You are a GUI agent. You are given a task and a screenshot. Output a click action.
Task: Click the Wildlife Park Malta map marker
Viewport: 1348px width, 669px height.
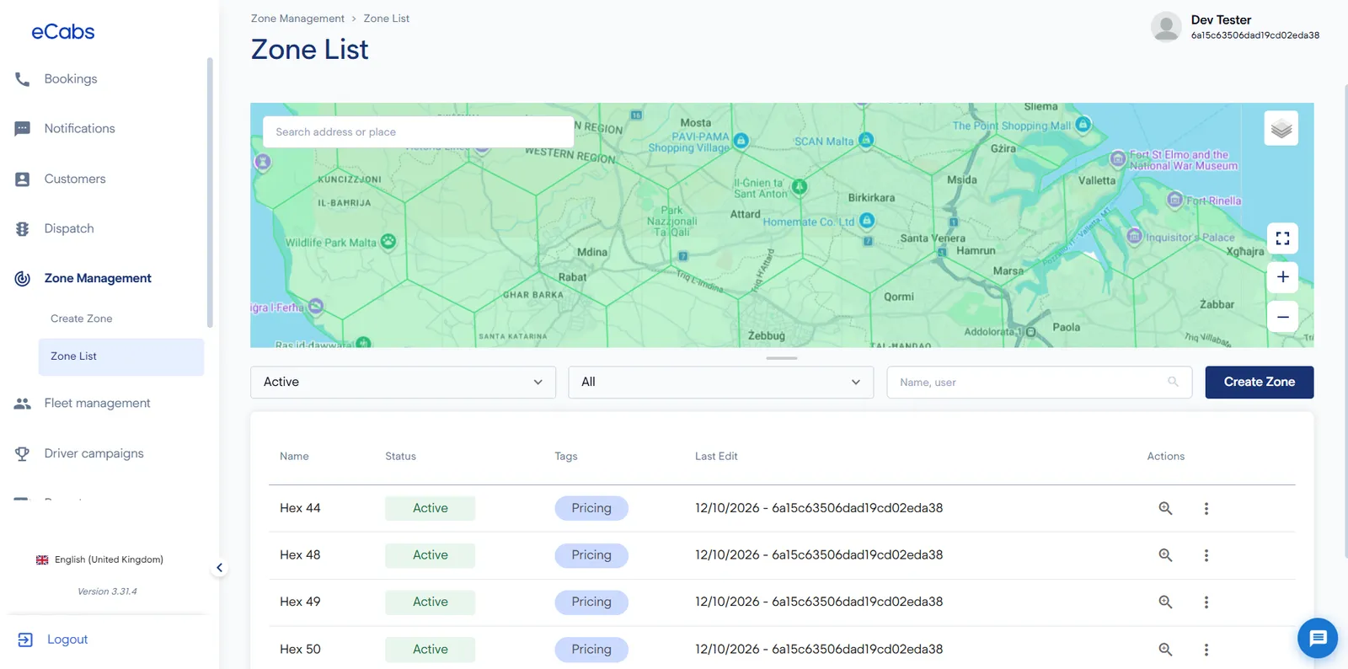pos(388,242)
